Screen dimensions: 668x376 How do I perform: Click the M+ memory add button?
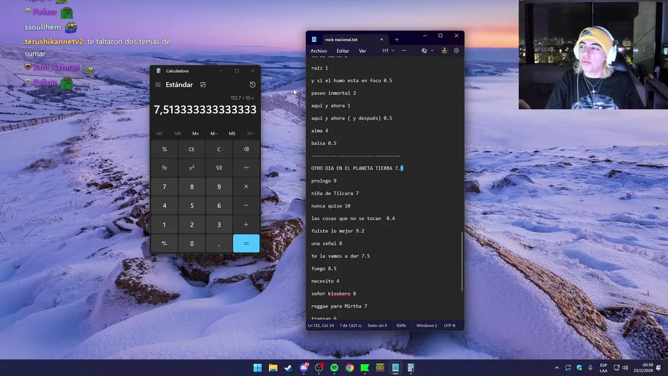196,134
